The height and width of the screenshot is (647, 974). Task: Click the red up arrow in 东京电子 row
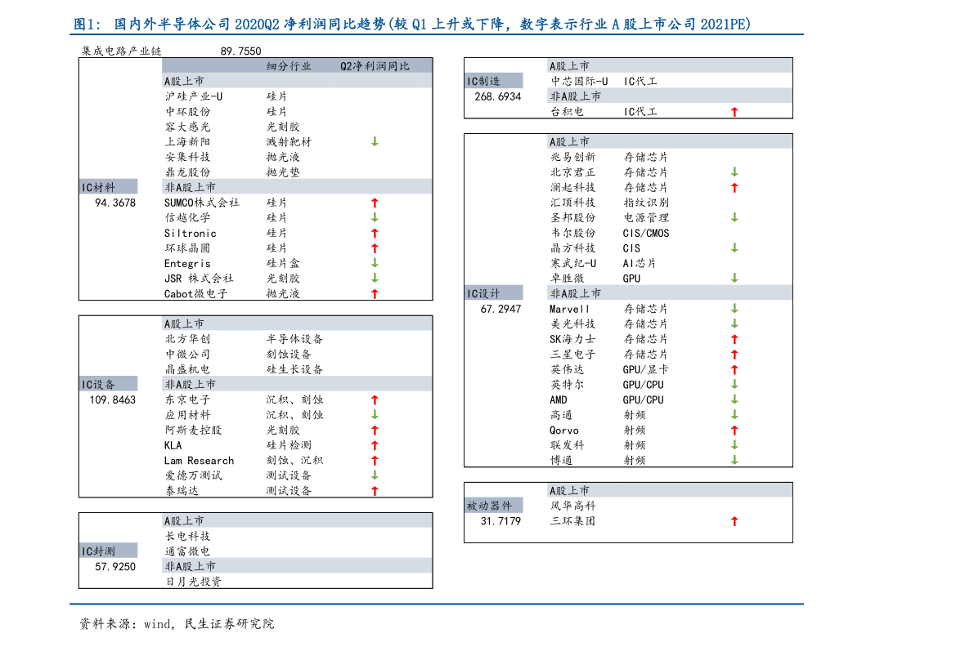coord(375,399)
